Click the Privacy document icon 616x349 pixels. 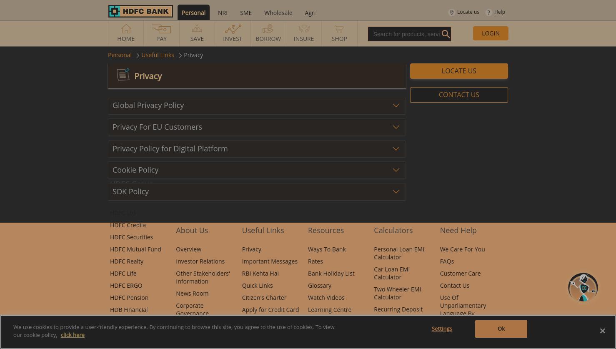coord(123,75)
